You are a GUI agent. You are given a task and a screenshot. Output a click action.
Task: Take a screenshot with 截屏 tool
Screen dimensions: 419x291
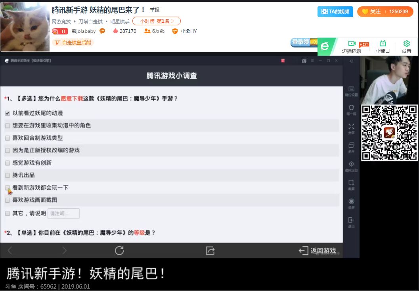coord(351,185)
